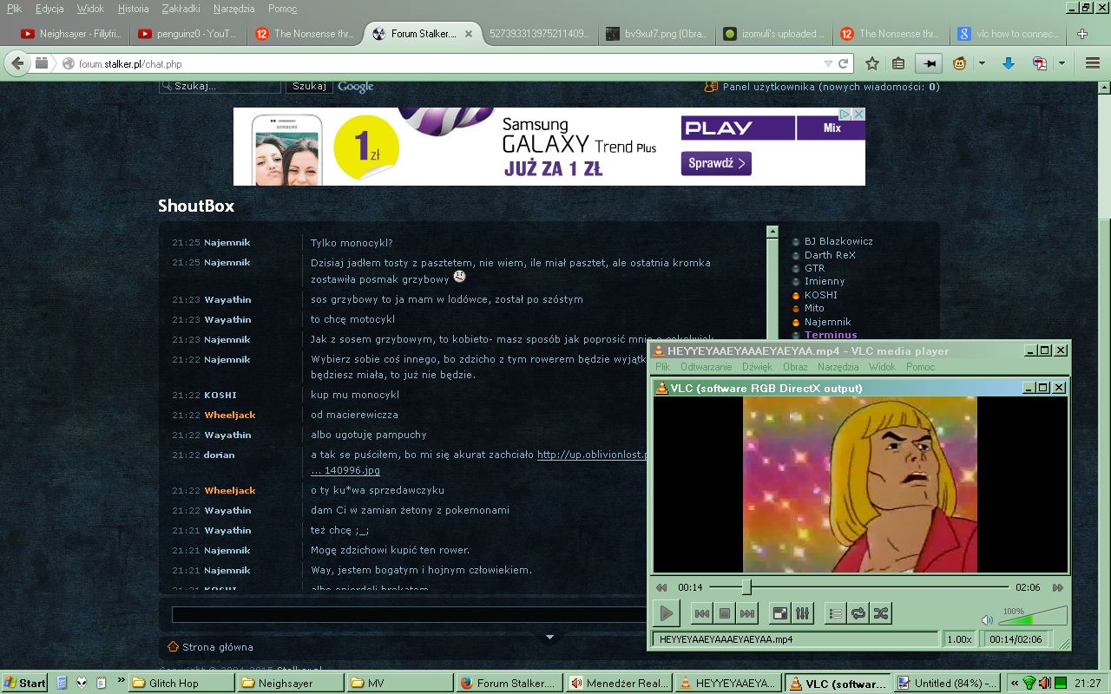Open Firefox downloads arrow
1111x694 pixels.
1009,63
